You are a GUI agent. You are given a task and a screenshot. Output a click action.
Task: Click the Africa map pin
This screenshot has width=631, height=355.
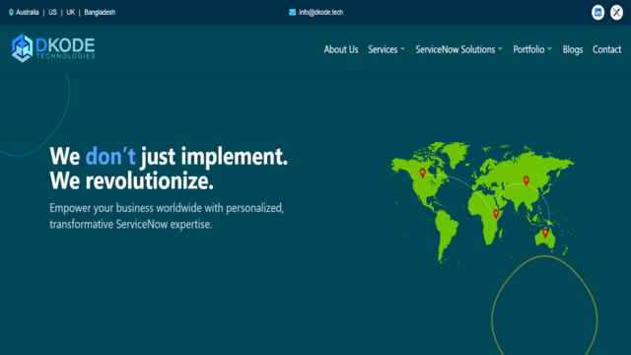click(x=496, y=214)
